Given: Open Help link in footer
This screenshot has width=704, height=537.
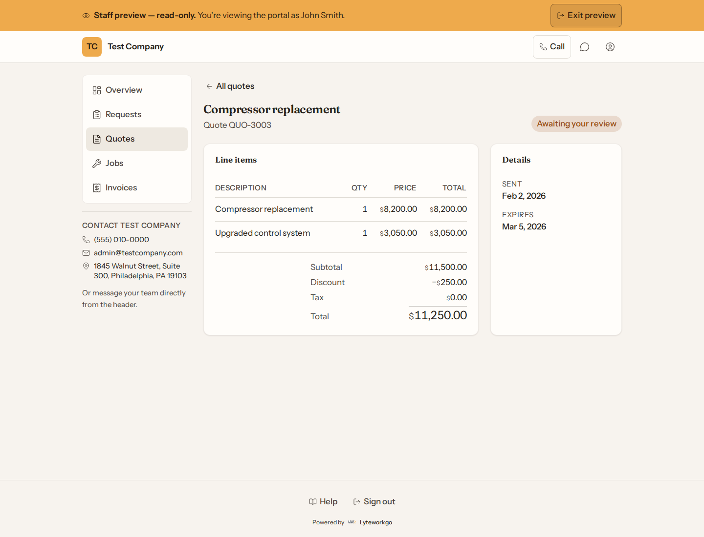Looking at the screenshot, I should [323, 501].
